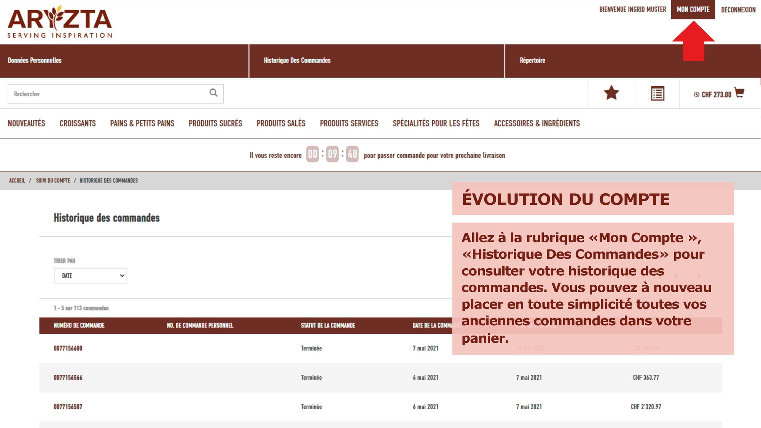Open the order list icon
Image resolution: width=761 pixels, height=428 pixels.
tap(657, 94)
